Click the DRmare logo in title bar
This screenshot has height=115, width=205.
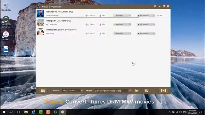[x=38, y=7]
